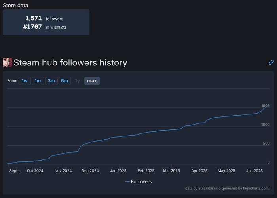Click the Apr 2025 x-axis label
The image size is (277, 198).
point(199,171)
